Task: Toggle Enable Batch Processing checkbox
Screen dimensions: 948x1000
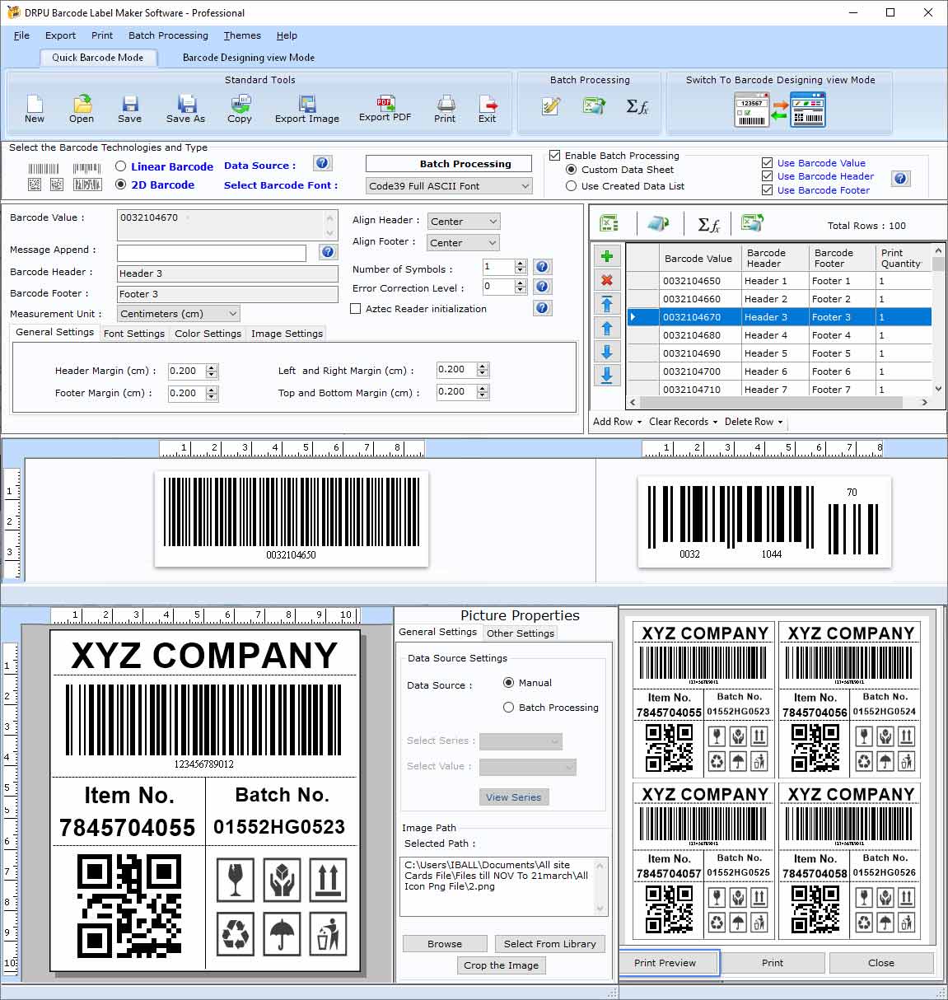Action: (x=555, y=155)
